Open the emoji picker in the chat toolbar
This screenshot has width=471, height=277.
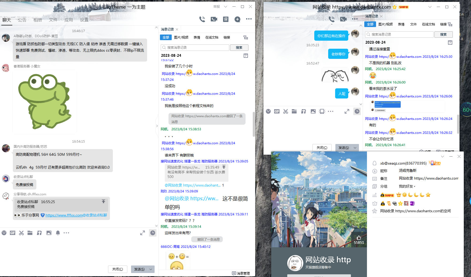click(x=4, y=233)
